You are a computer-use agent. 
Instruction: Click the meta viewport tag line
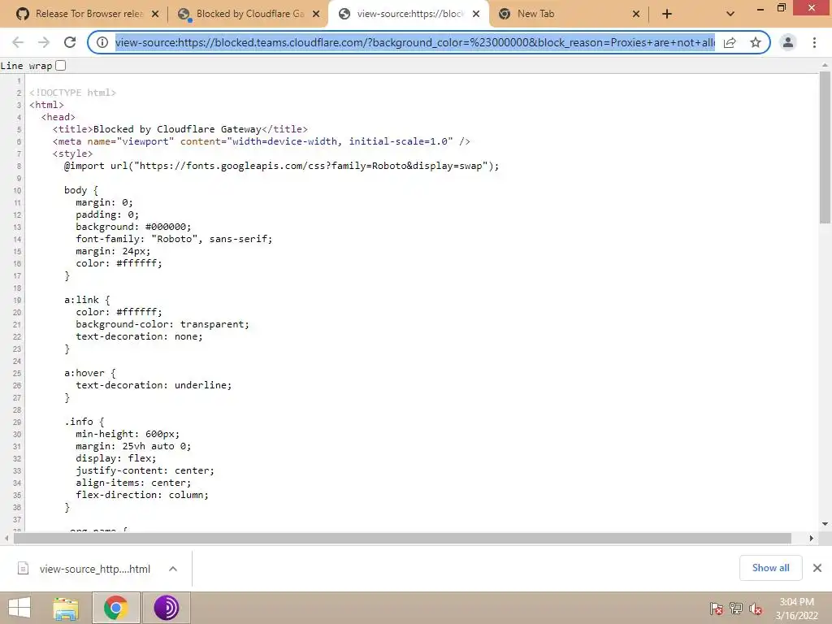point(261,141)
